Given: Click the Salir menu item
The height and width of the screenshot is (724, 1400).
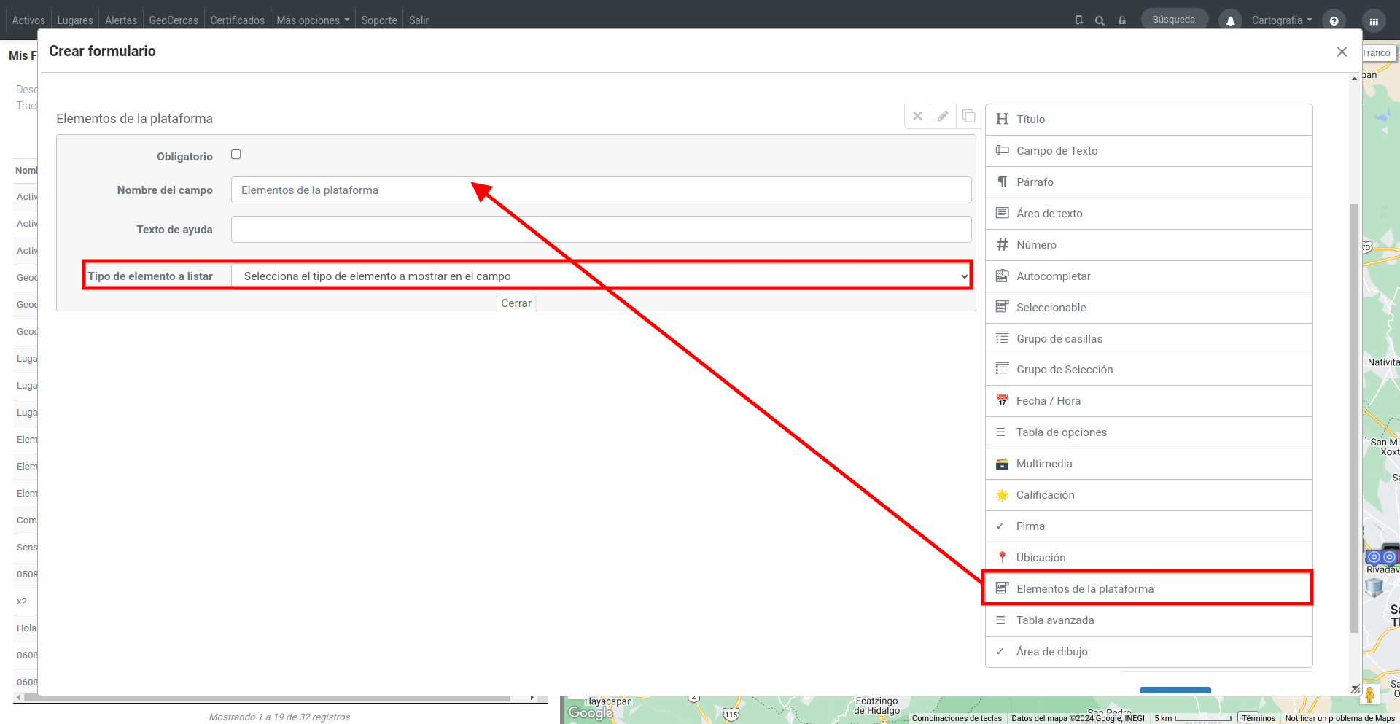Looking at the screenshot, I should click(419, 20).
